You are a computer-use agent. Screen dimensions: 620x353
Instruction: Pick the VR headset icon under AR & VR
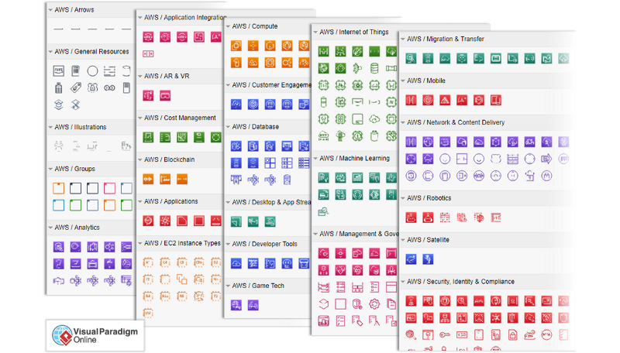tap(164, 96)
